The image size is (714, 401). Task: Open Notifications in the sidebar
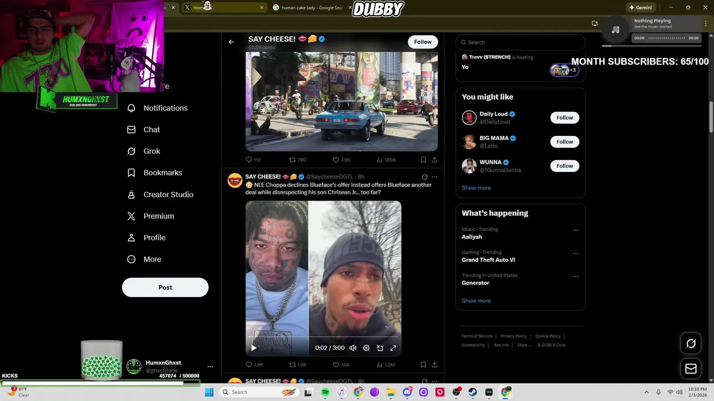[x=157, y=108]
